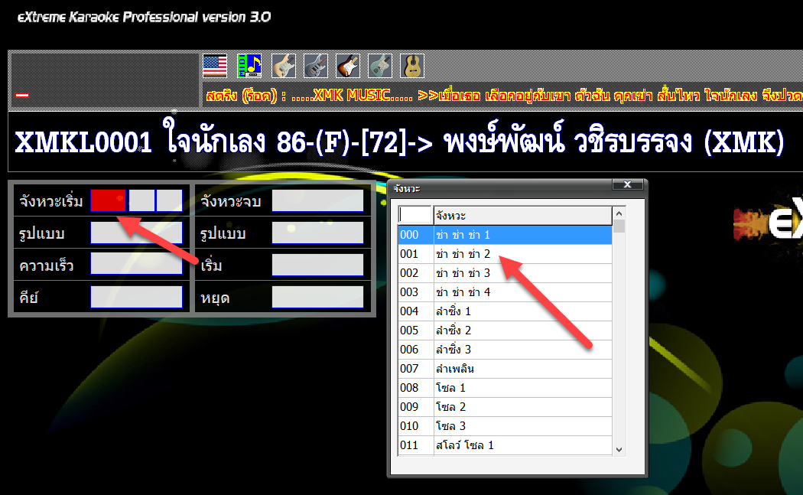This screenshot has width=803, height=495.
Task: Click the จังหวะ column header
Action: 522,215
